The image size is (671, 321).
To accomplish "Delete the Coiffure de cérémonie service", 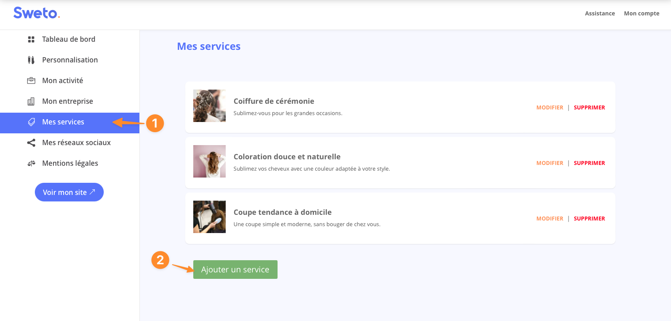I will click(589, 107).
